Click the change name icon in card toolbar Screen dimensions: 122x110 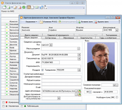41,22
